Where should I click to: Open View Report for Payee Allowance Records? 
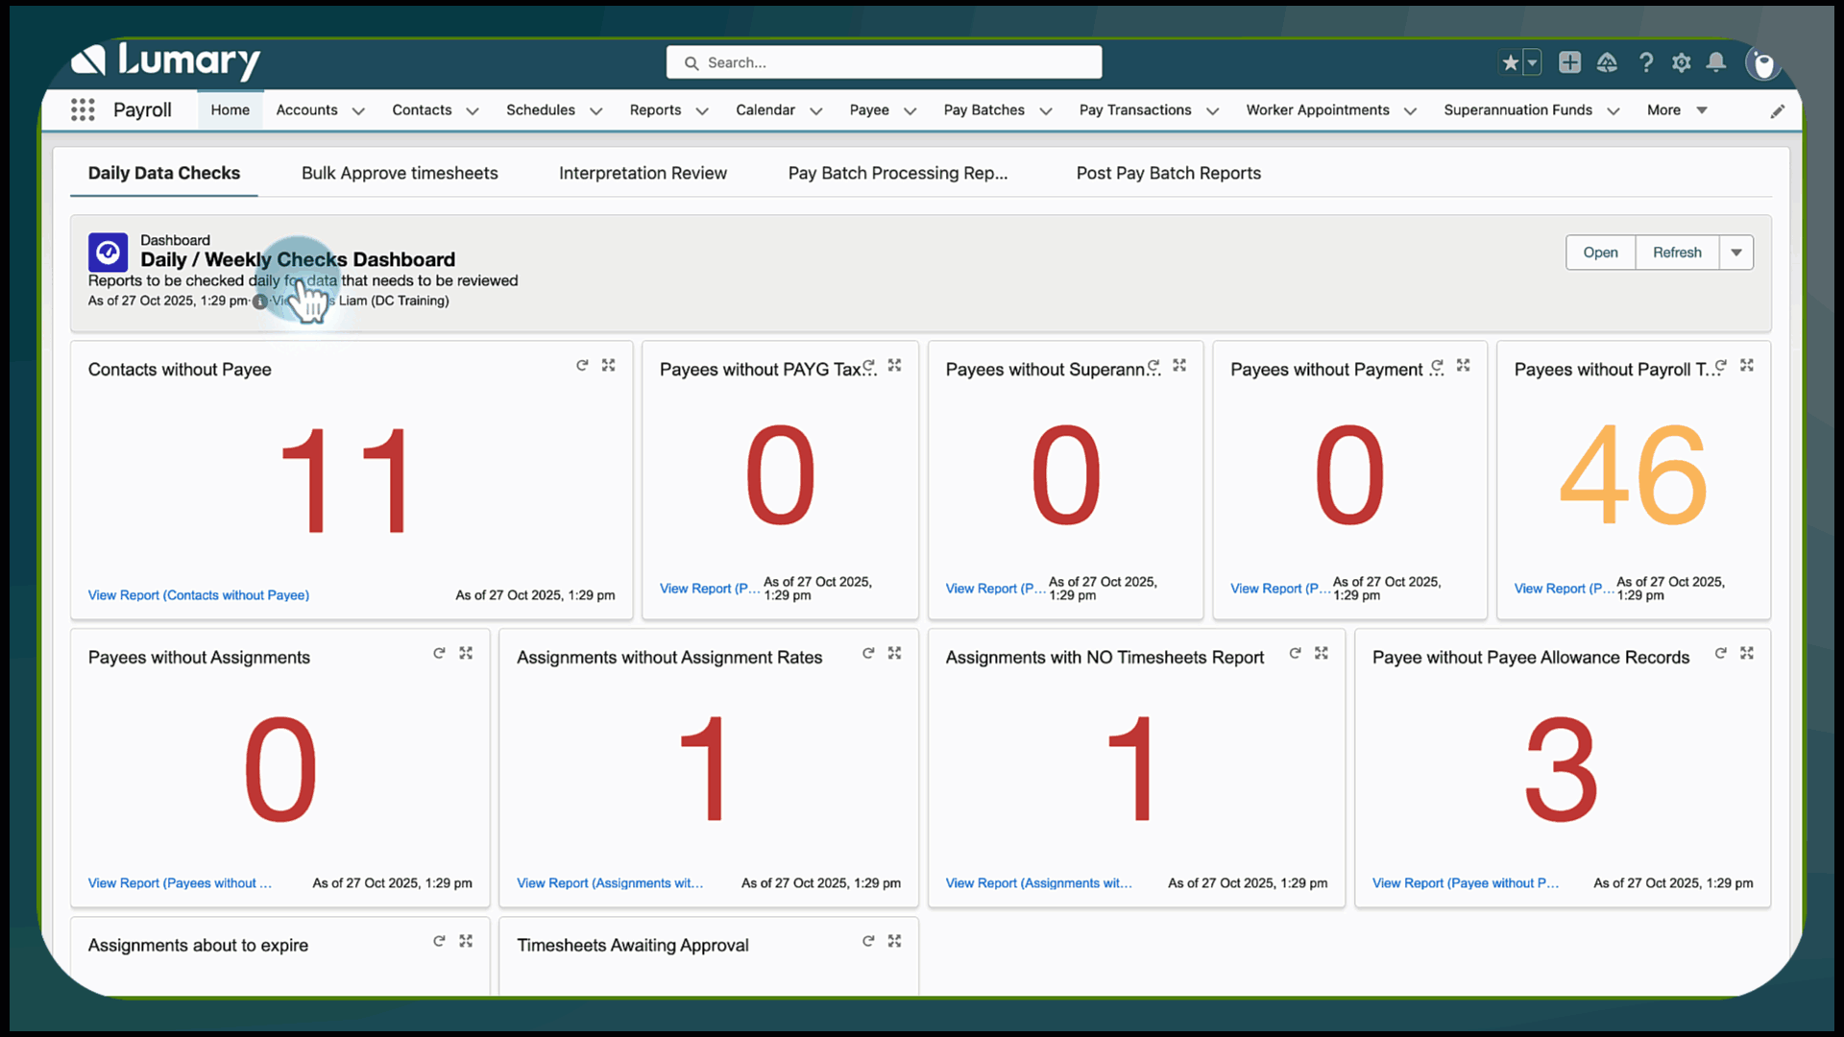(x=1465, y=882)
